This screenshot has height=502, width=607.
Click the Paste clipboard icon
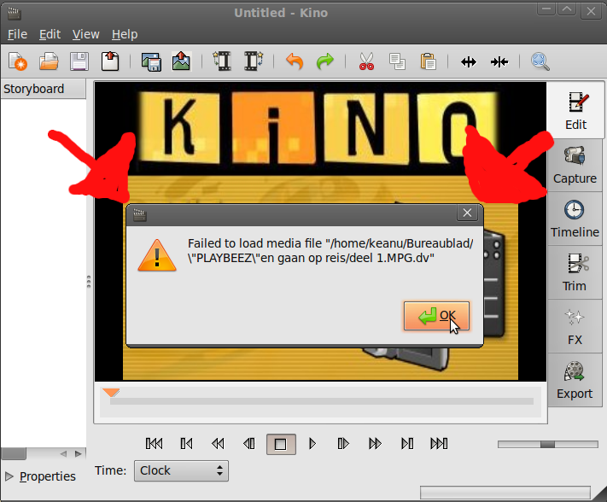tap(429, 61)
